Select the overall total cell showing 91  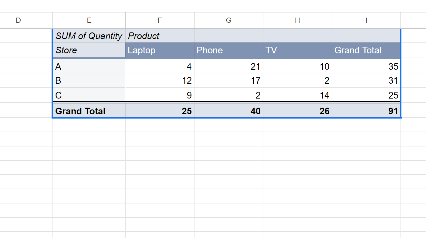(366, 111)
